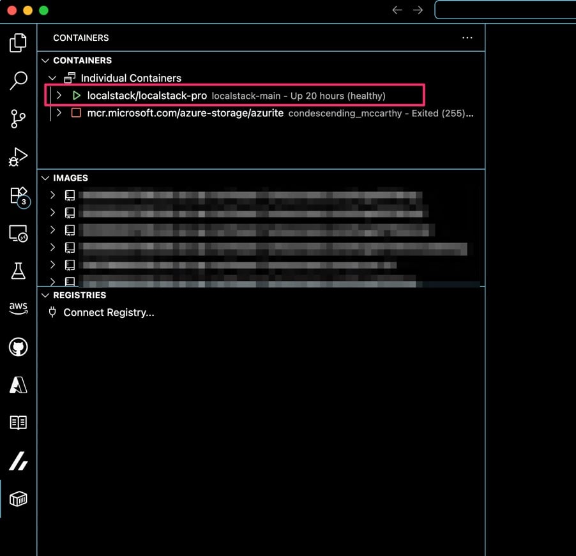Open the Explorer view in activity bar
The width and height of the screenshot is (576, 556).
pos(18,43)
